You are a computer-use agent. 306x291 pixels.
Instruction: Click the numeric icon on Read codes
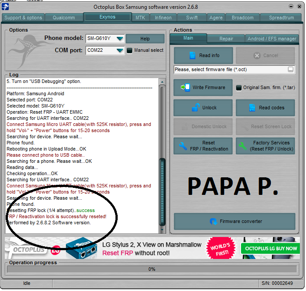pyautogui.click(x=252, y=108)
